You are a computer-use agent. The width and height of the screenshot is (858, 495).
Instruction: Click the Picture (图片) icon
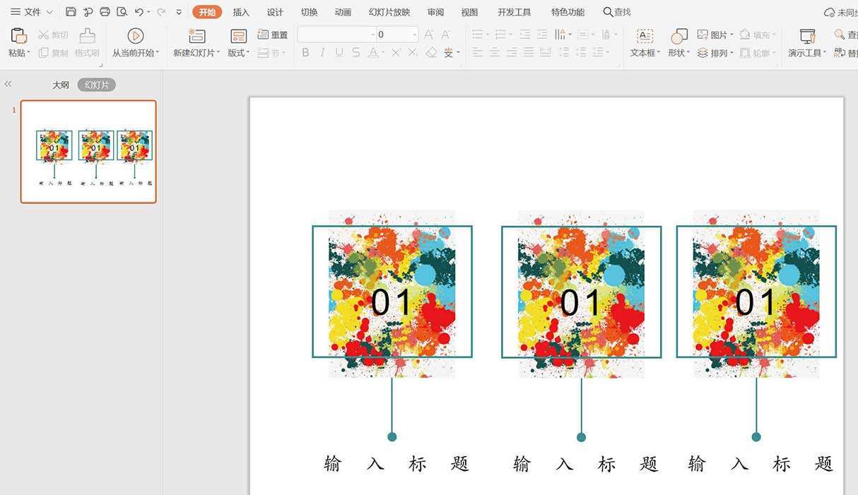(x=703, y=35)
